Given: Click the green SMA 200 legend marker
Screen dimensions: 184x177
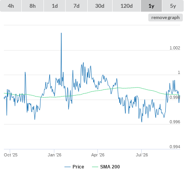Looking at the screenshot, I should click(x=95, y=167).
